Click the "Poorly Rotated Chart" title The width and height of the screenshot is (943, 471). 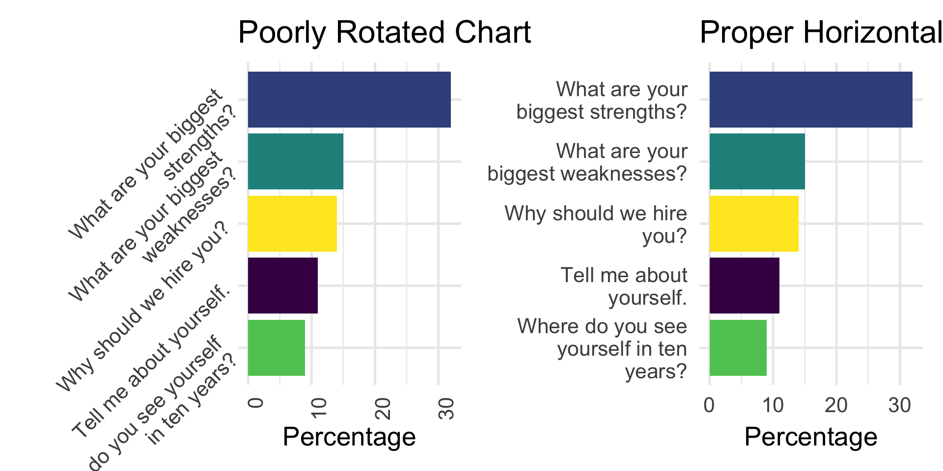(x=384, y=33)
